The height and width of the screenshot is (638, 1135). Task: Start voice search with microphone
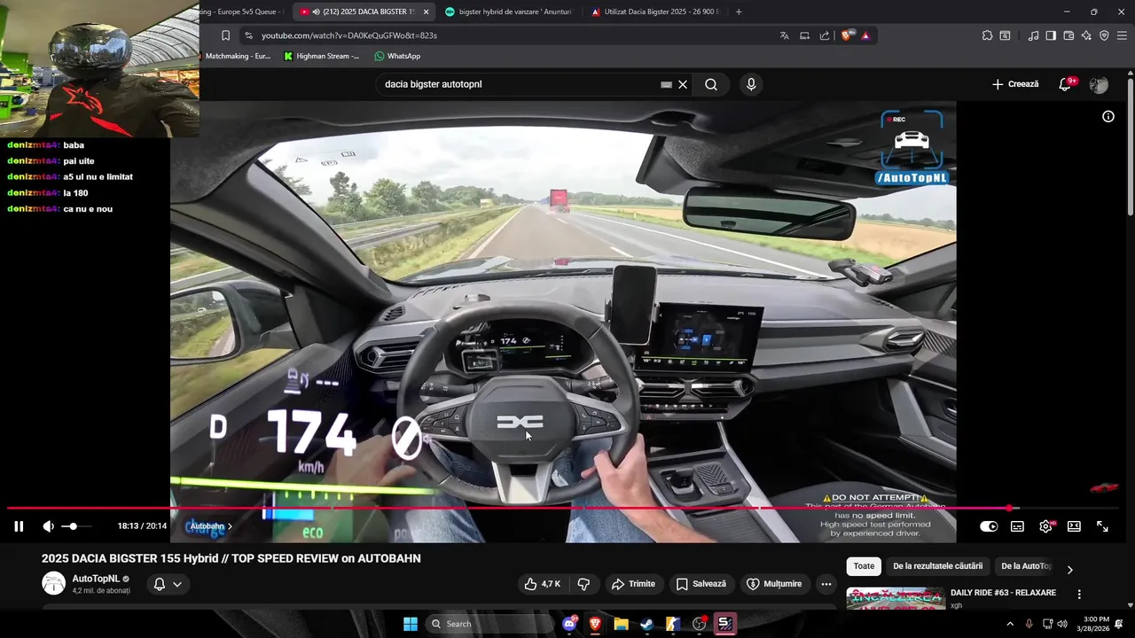[751, 84]
